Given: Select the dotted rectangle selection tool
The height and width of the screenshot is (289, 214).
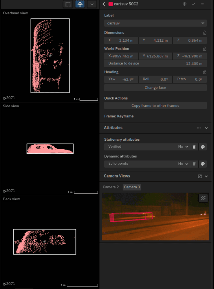Looking at the screenshot, I should (68, 4).
